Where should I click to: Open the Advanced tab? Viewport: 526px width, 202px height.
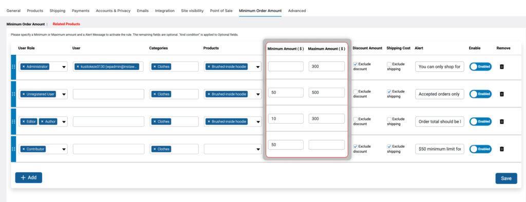click(x=297, y=11)
